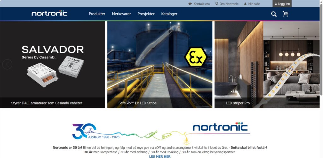
Task: Click the search magnifier icon
Action: pos(274,14)
